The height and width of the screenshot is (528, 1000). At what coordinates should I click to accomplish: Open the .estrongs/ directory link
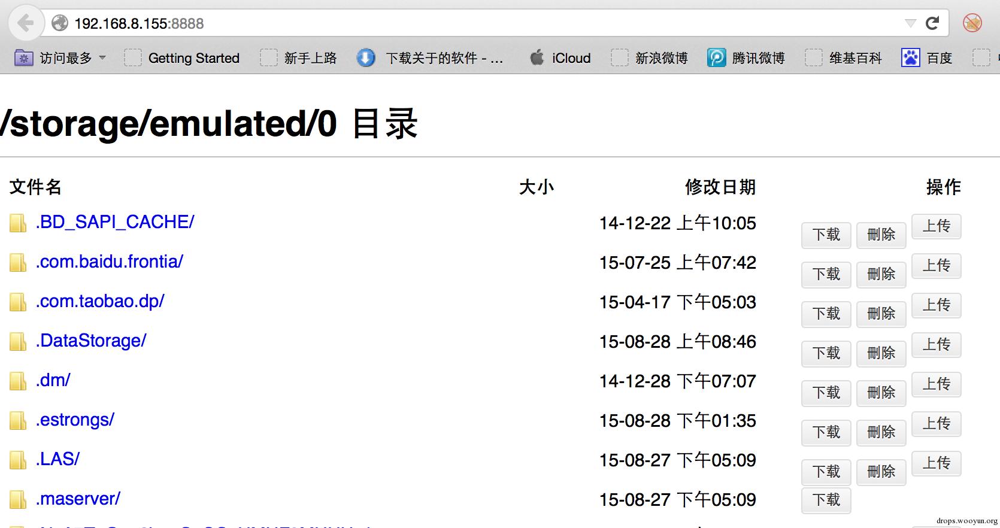75,420
